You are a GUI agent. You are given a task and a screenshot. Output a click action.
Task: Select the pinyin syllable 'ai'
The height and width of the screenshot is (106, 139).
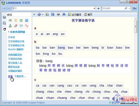[x=42, y=34]
